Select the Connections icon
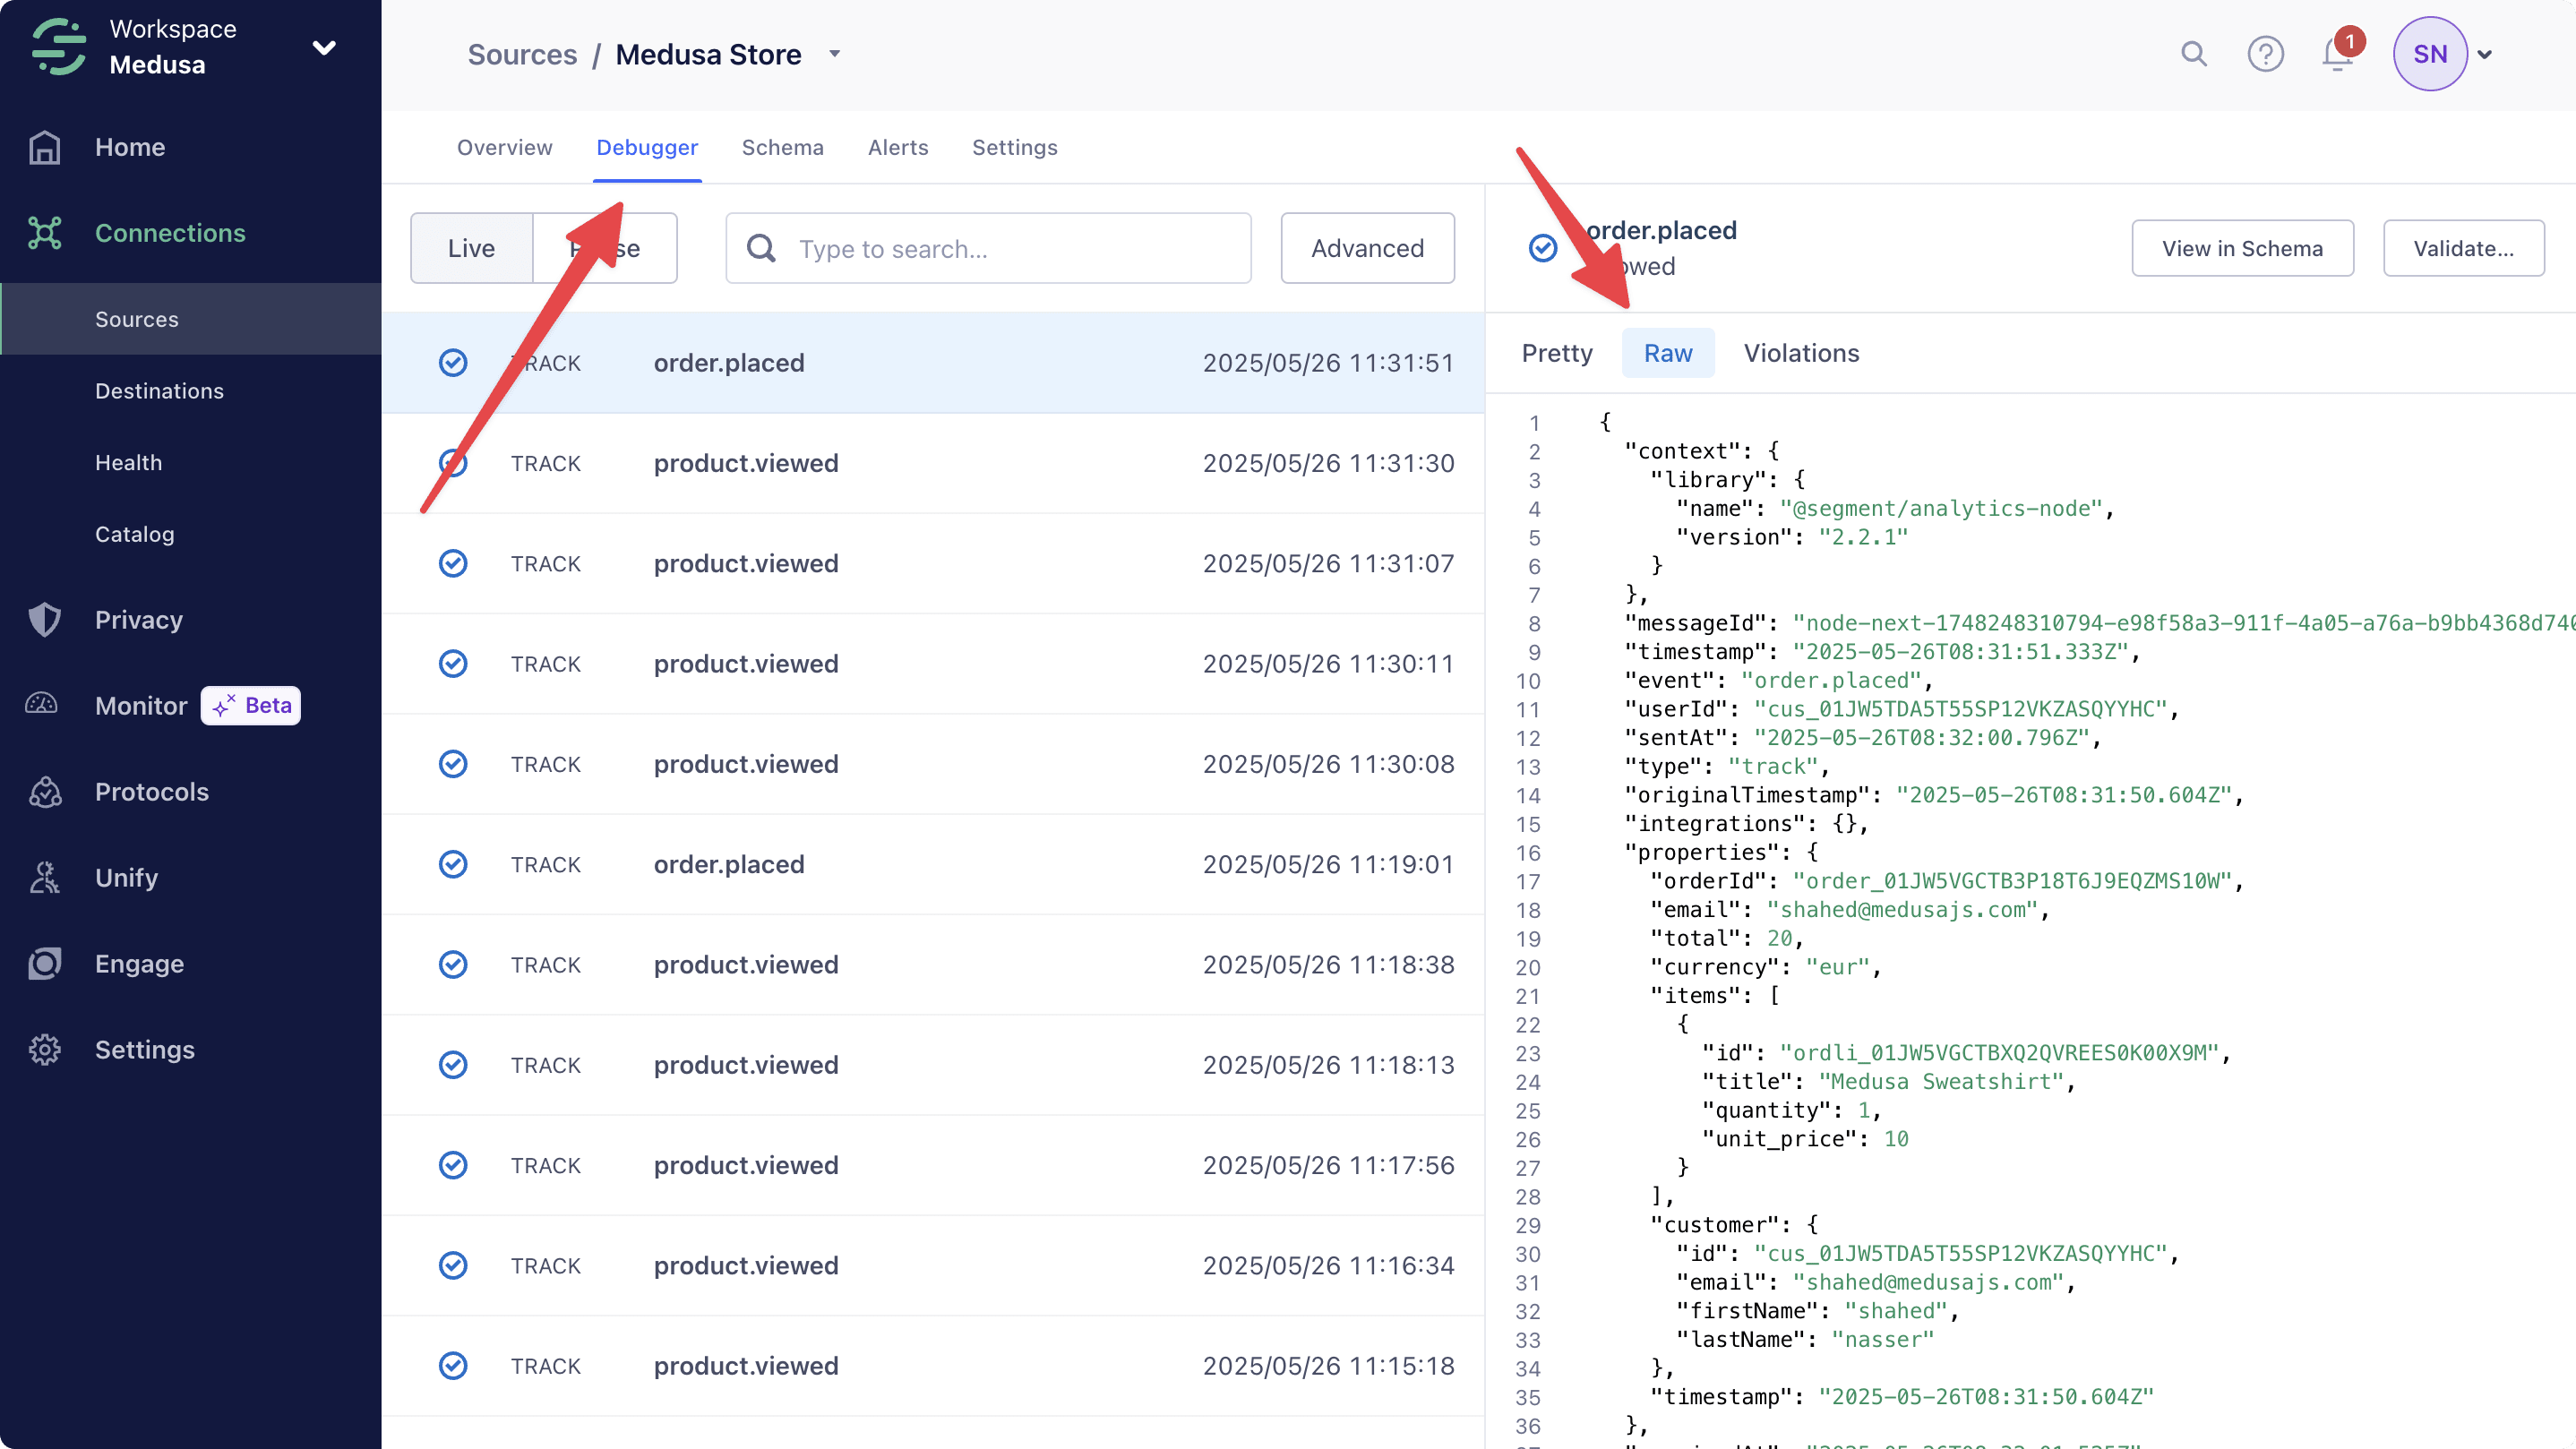2576x1449 pixels. (45, 232)
